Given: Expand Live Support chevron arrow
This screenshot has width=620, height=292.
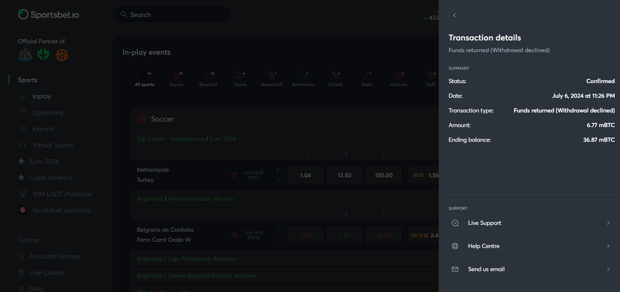Looking at the screenshot, I should [608, 223].
